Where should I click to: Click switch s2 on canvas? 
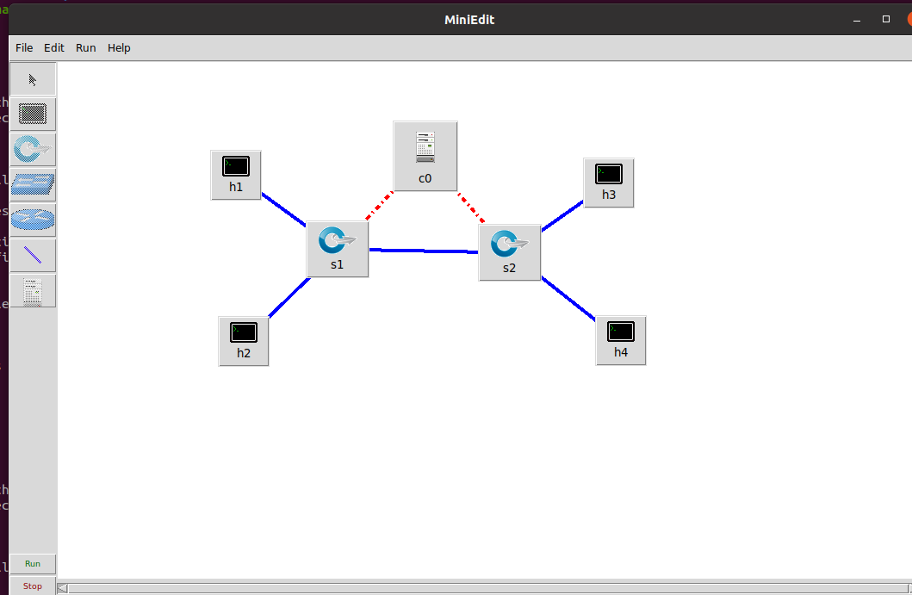click(x=510, y=252)
